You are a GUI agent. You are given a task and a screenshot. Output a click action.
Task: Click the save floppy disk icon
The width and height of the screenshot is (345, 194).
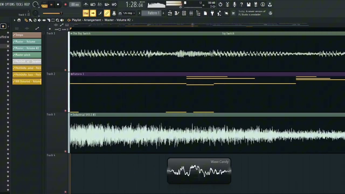(249, 5)
